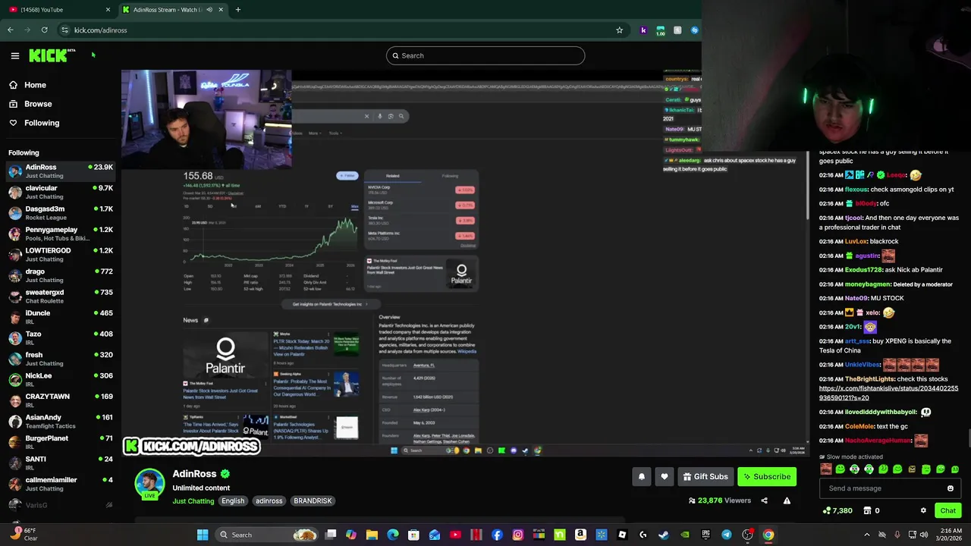Open sweatergxd Chat Roulette stream

pos(61,297)
